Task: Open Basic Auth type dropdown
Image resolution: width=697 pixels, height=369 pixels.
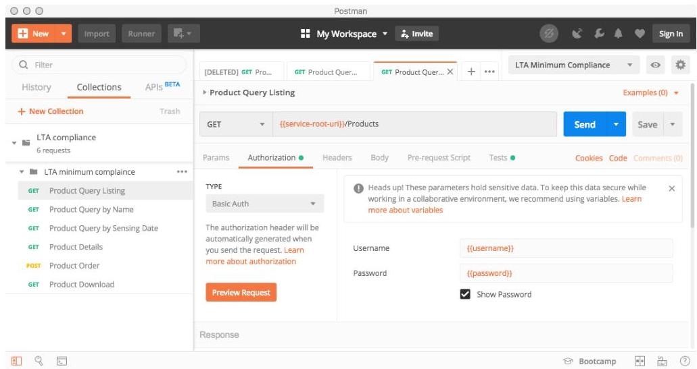Action: pyautogui.click(x=264, y=204)
